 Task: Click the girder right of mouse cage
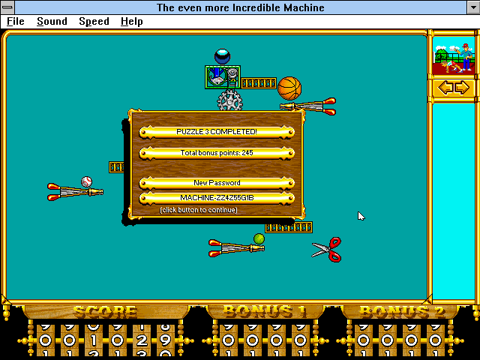pos(259,83)
